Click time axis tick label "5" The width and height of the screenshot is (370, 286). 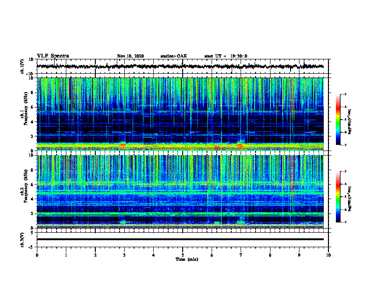coord(183,255)
